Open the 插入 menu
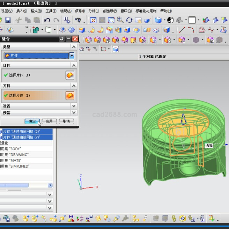Viewport: 229px width, 229px height. [x=22, y=11]
